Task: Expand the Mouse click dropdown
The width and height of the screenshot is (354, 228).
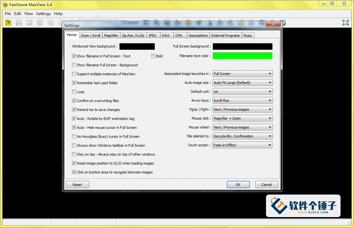Action: [242, 118]
